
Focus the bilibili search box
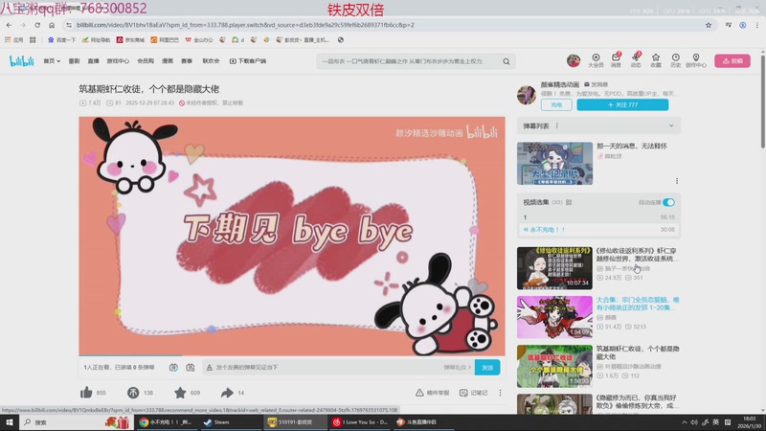(x=411, y=61)
